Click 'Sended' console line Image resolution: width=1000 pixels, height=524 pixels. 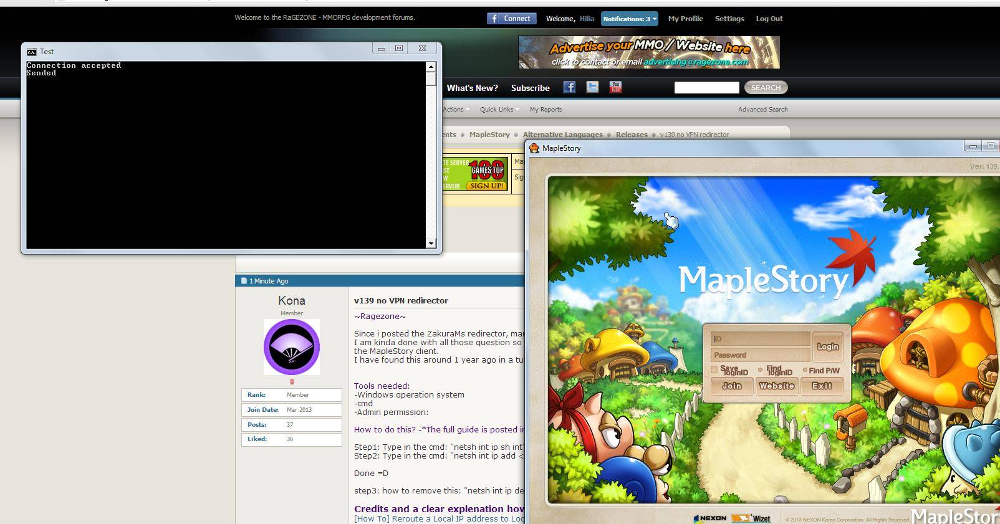pos(41,73)
